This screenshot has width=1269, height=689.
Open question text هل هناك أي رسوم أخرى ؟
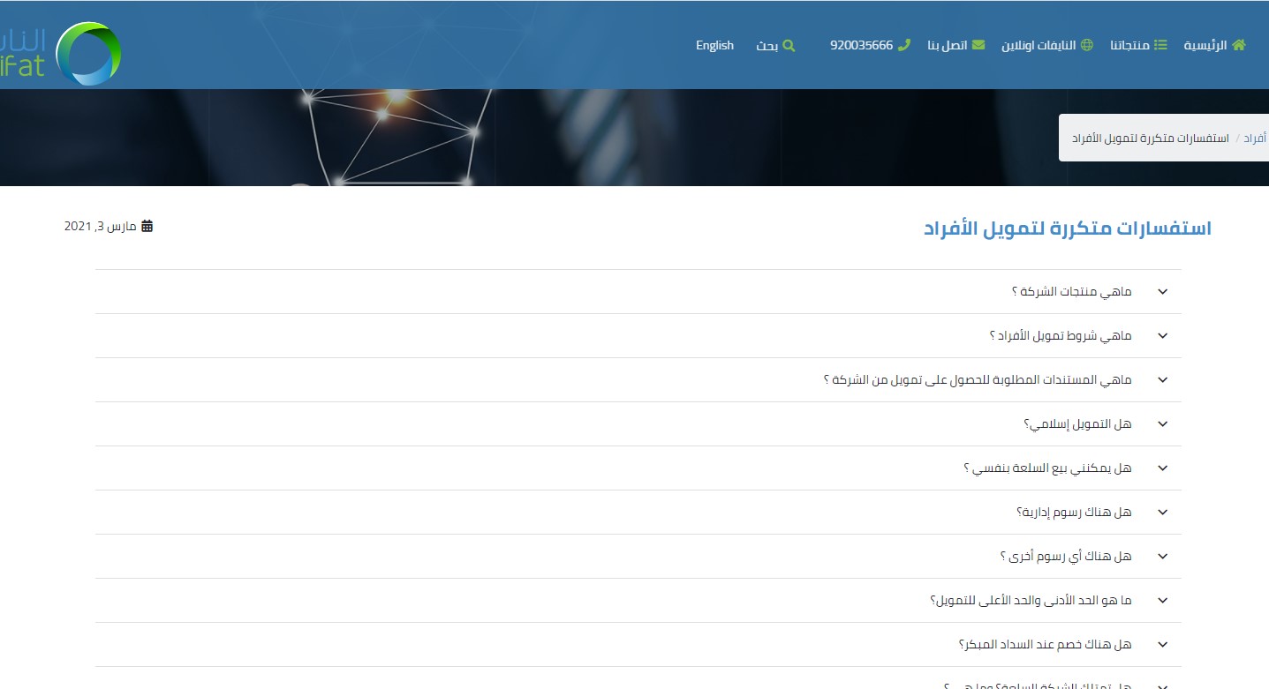click(x=1066, y=557)
